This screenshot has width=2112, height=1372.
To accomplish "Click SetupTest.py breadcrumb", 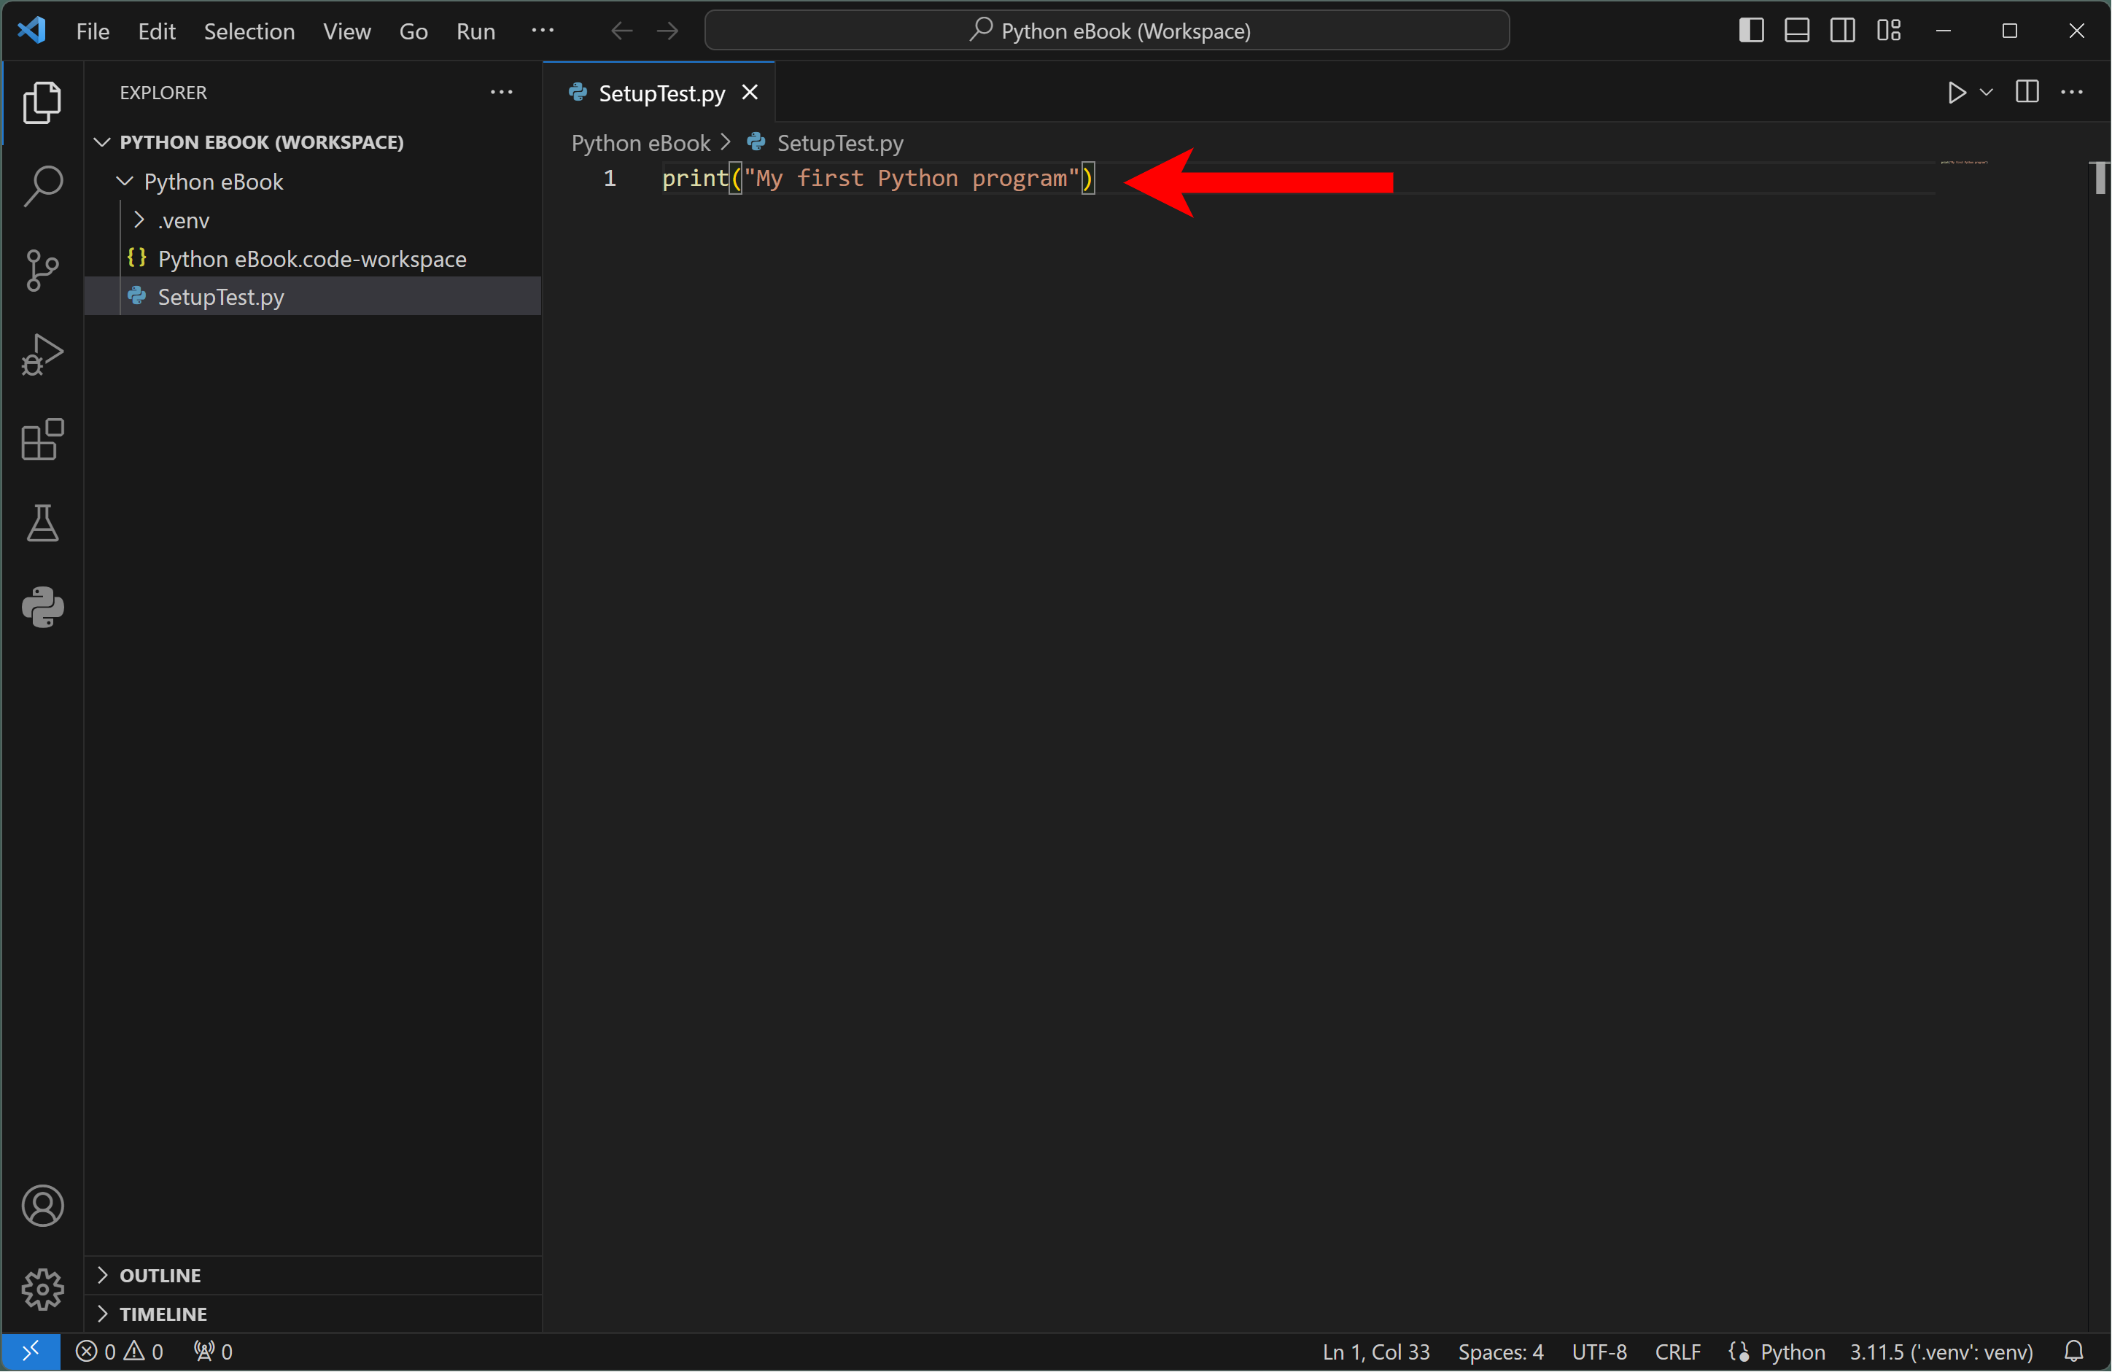I will tap(840, 143).
